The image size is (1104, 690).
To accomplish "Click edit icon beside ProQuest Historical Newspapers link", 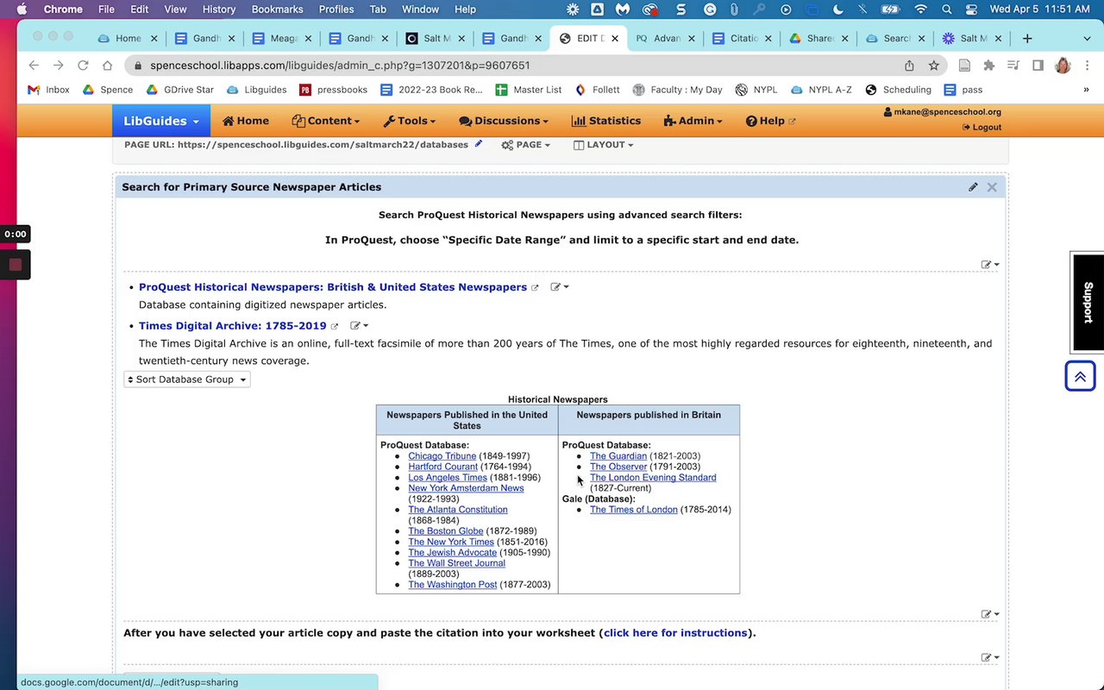I will coord(560,287).
